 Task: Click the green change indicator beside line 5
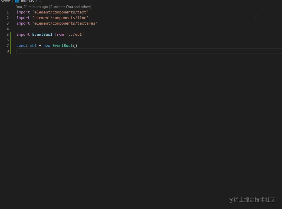pyautogui.click(x=11, y=34)
